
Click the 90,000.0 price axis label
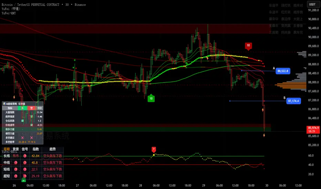(313, 37)
